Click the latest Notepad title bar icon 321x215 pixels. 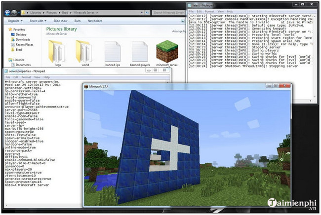190,5
